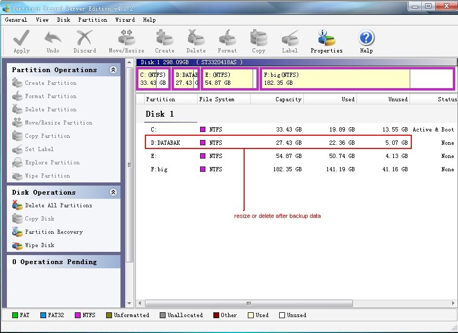Select the E: partition list row

pos(301,156)
